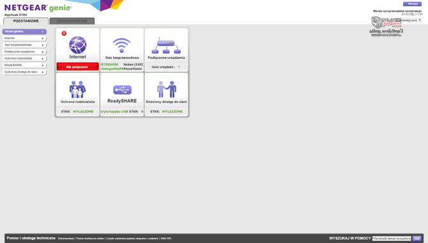
Task: Open the Internet globe icon tile
Action: pos(77,45)
